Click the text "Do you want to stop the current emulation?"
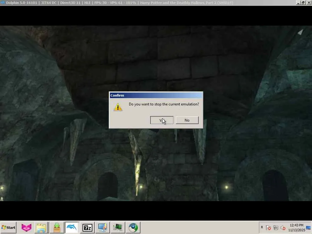The height and width of the screenshot is (234, 312). (x=164, y=104)
